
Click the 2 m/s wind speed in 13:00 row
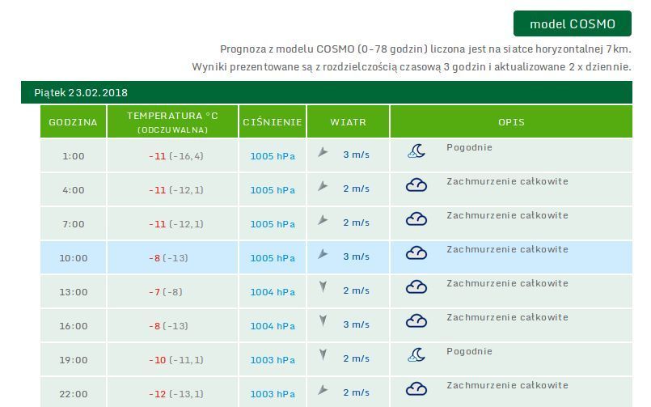tap(356, 290)
